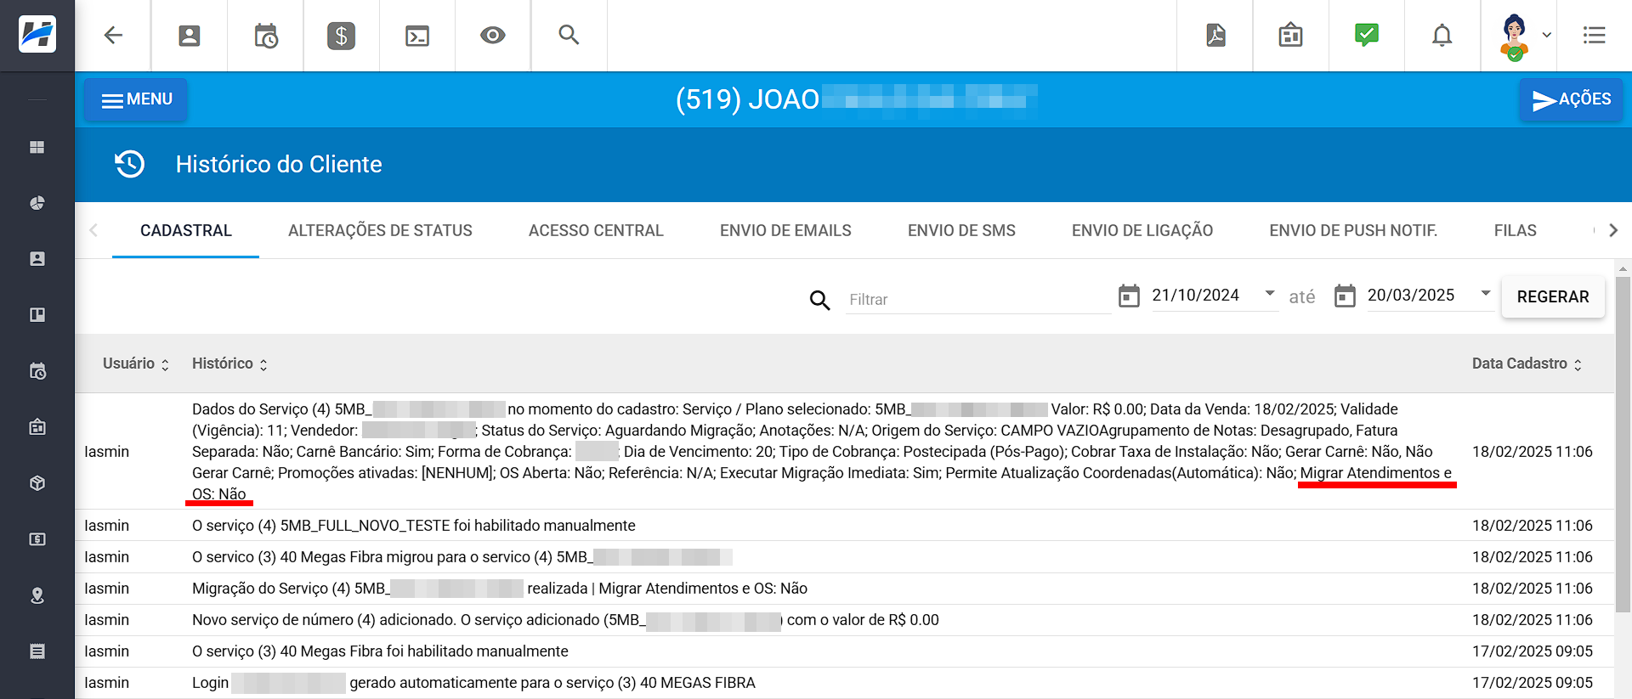Switch to FILAS tab

1515,230
